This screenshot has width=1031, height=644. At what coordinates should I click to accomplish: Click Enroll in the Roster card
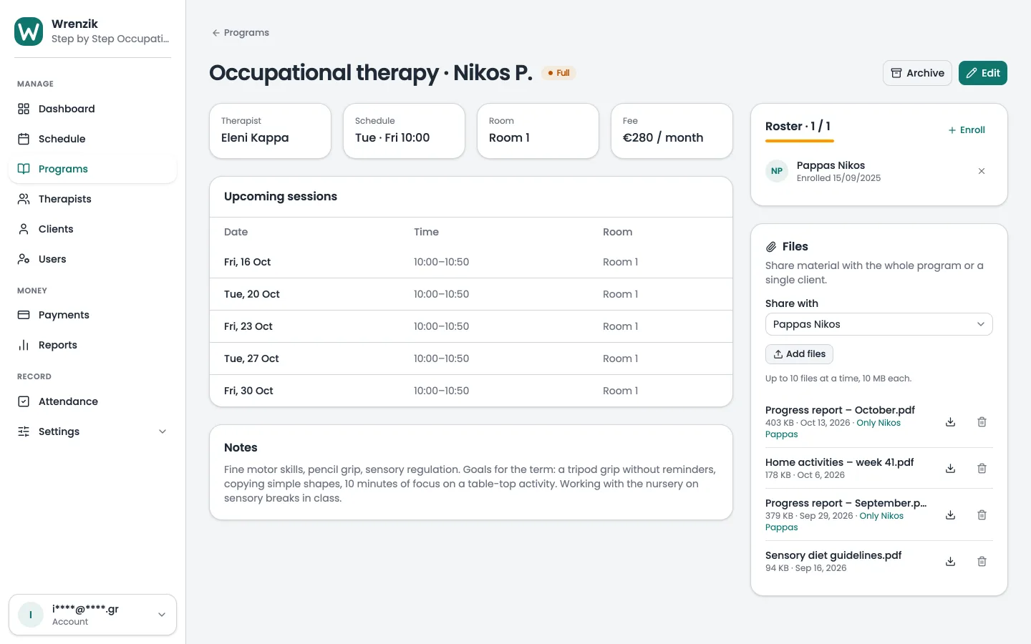click(x=967, y=130)
